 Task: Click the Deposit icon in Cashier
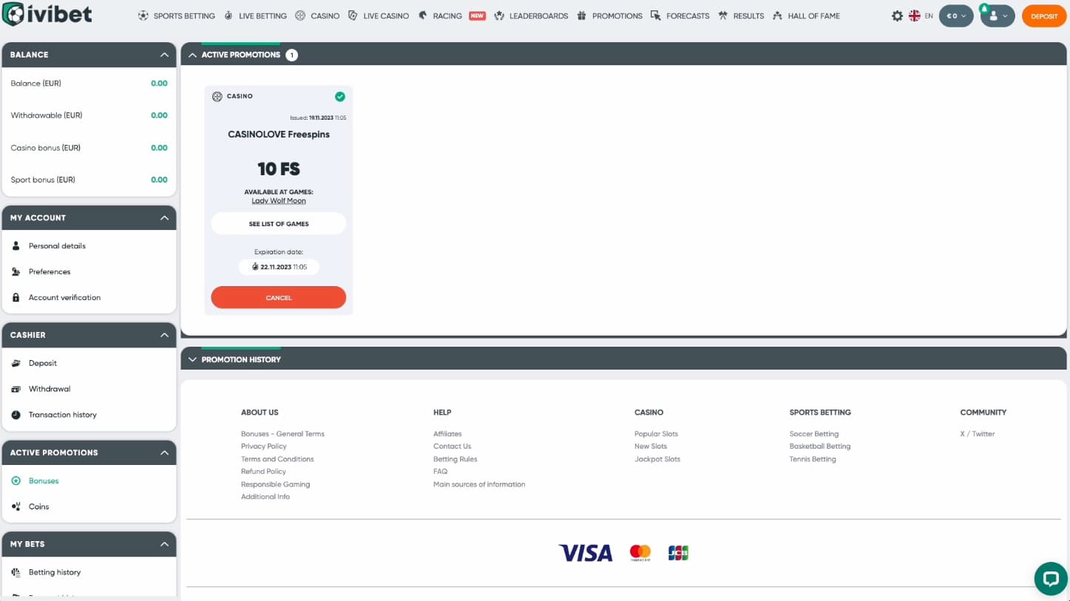click(16, 363)
